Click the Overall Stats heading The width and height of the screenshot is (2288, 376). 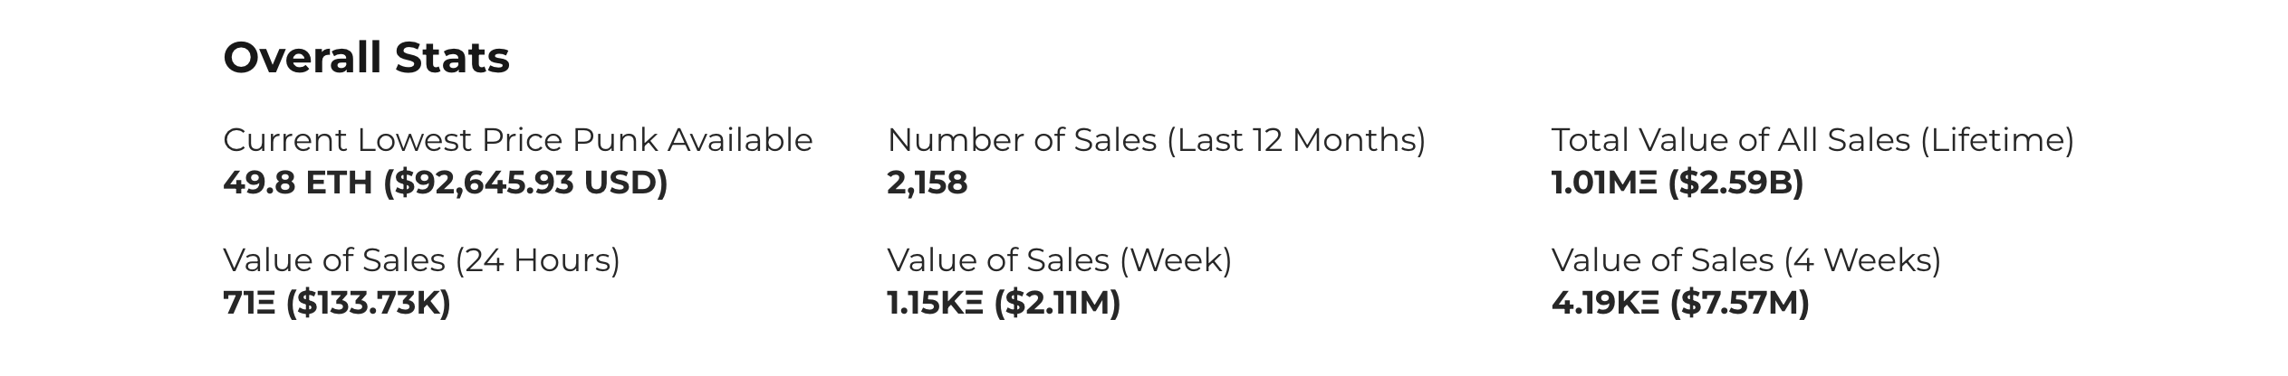(366, 58)
